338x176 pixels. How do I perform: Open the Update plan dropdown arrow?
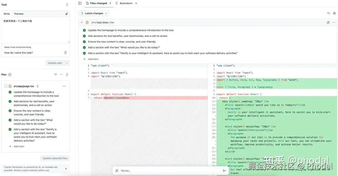[67, 63]
